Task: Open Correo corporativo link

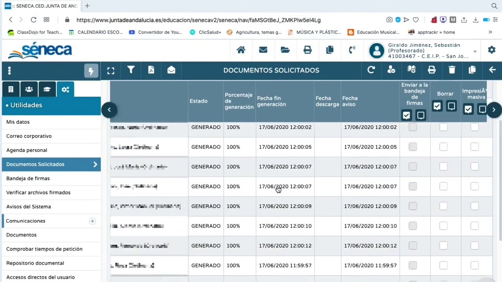Action: (29, 136)
